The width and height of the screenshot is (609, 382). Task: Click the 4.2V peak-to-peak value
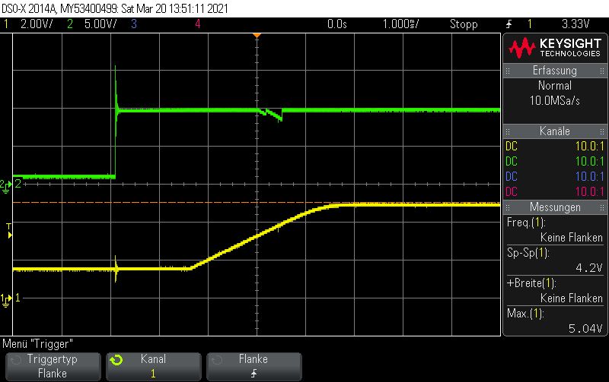click(588, 268)
